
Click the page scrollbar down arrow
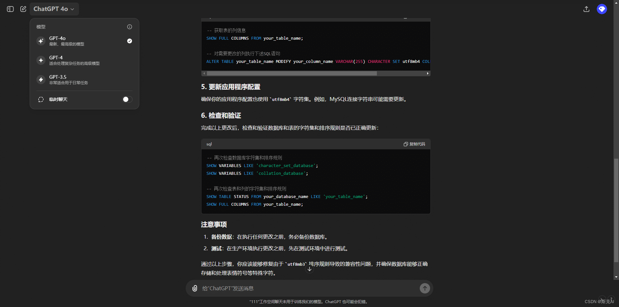[x=616, y=277]
